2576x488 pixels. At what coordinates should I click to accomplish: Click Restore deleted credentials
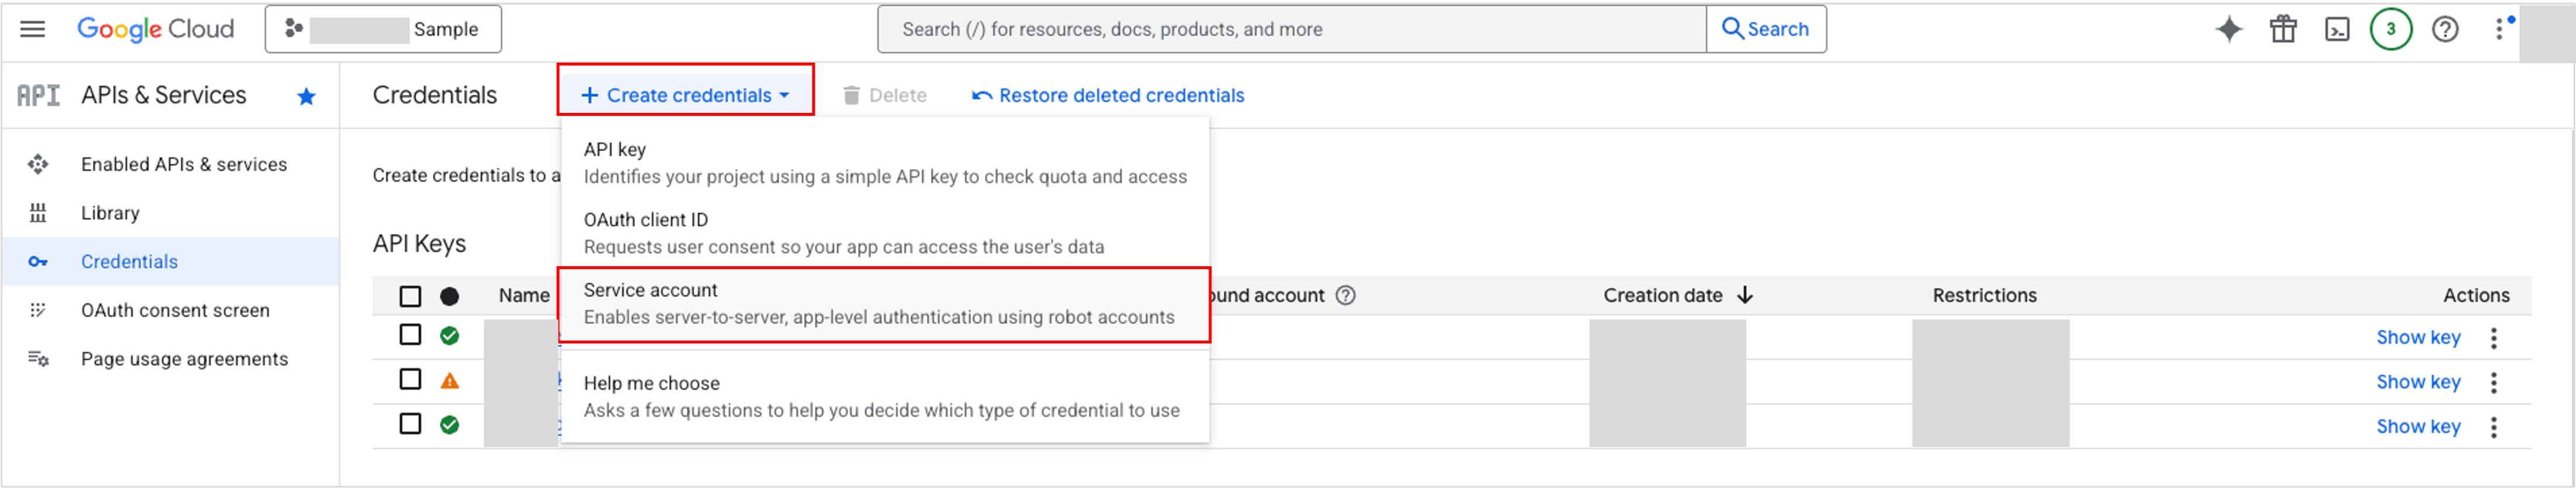tap(1108, 95)
